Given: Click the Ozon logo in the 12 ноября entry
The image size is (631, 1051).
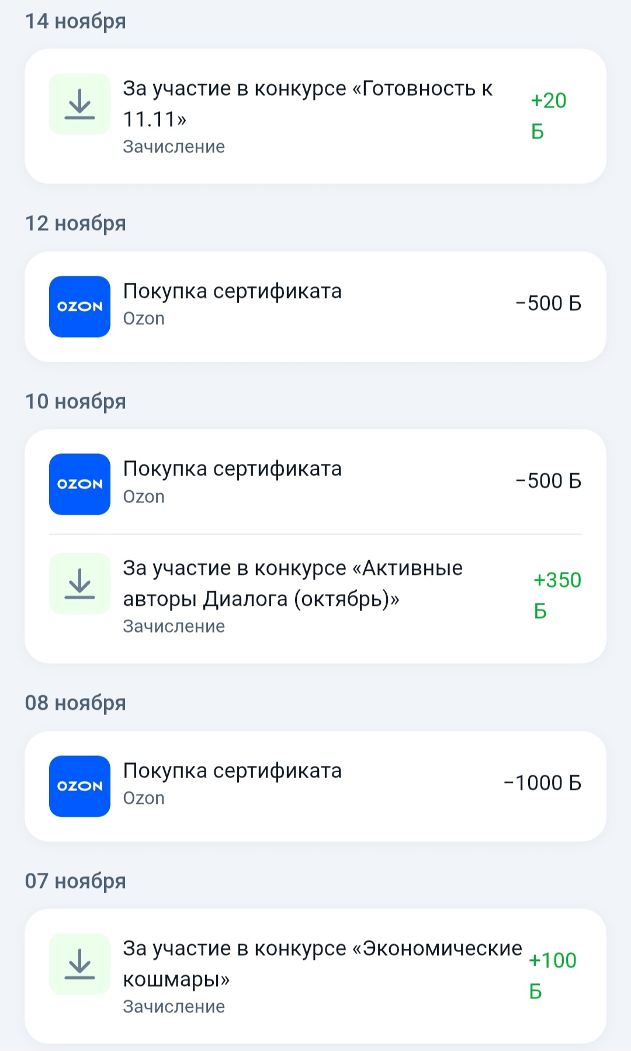Looking at the screenshot, I should tap(79, 307).
